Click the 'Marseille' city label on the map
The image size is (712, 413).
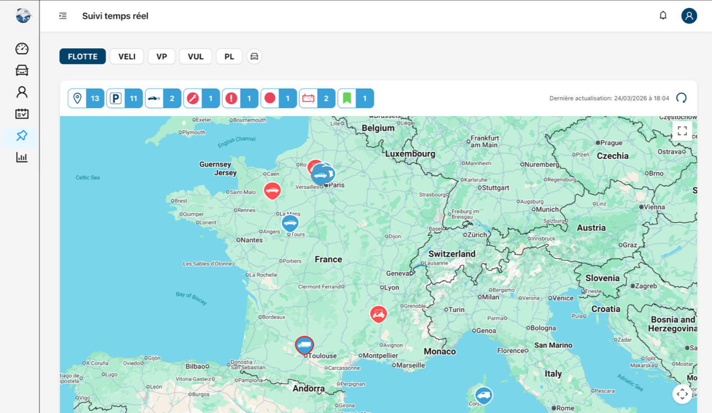coord(410,365)
